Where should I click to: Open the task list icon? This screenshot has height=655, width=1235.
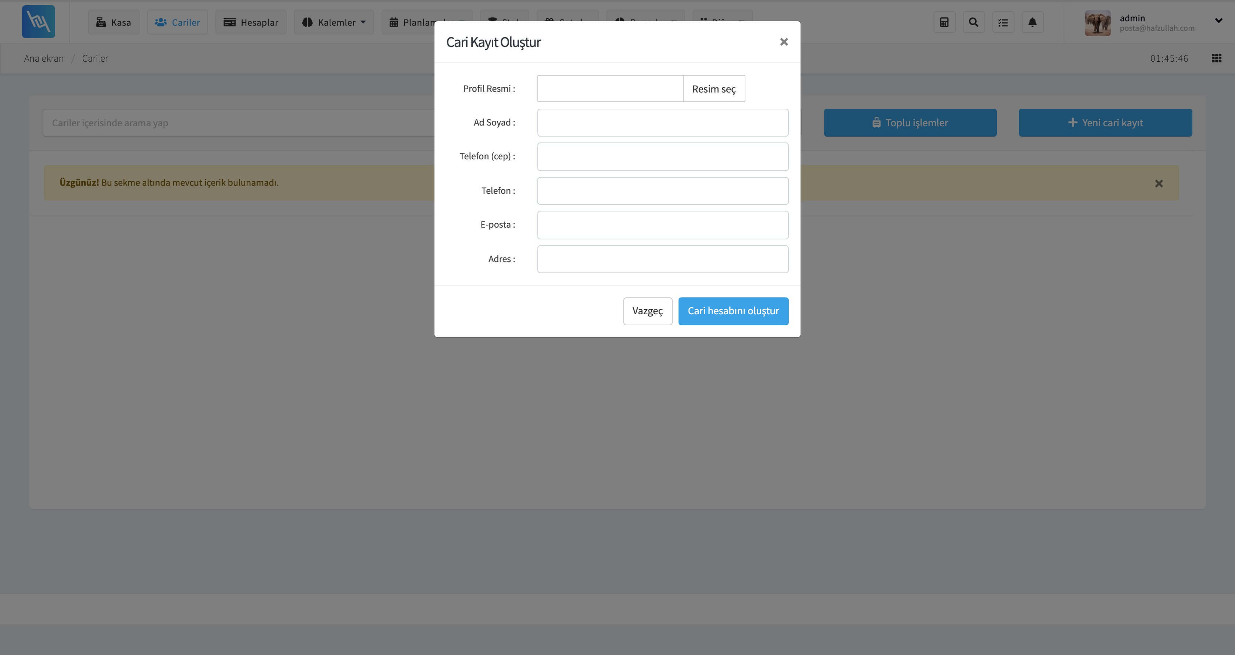1003,22
